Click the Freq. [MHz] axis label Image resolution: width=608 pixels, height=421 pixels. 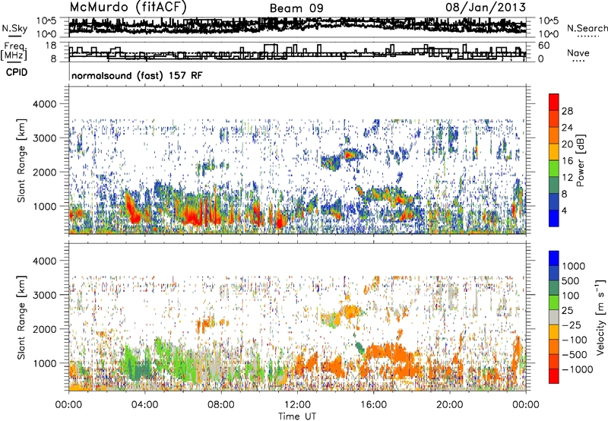(x=14, y=52)
